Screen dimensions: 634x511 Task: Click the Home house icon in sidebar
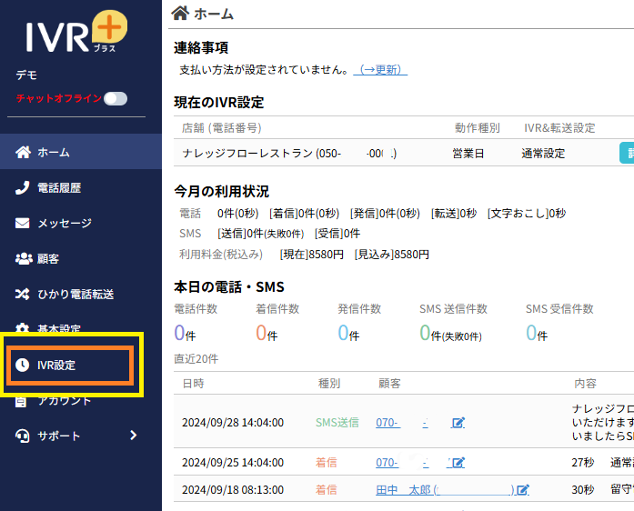pos(24,153)
